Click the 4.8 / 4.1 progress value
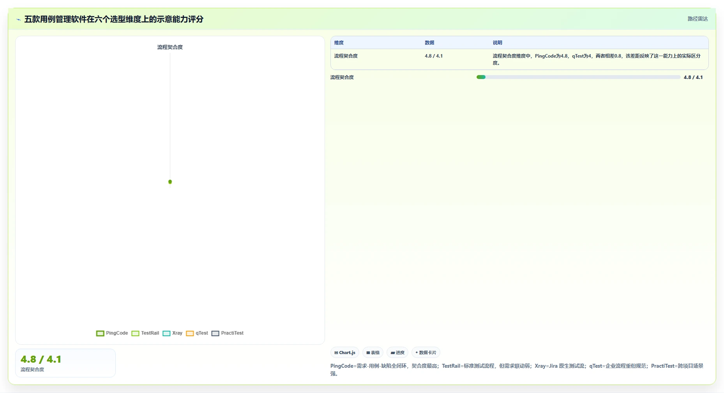 coord(693,77)
